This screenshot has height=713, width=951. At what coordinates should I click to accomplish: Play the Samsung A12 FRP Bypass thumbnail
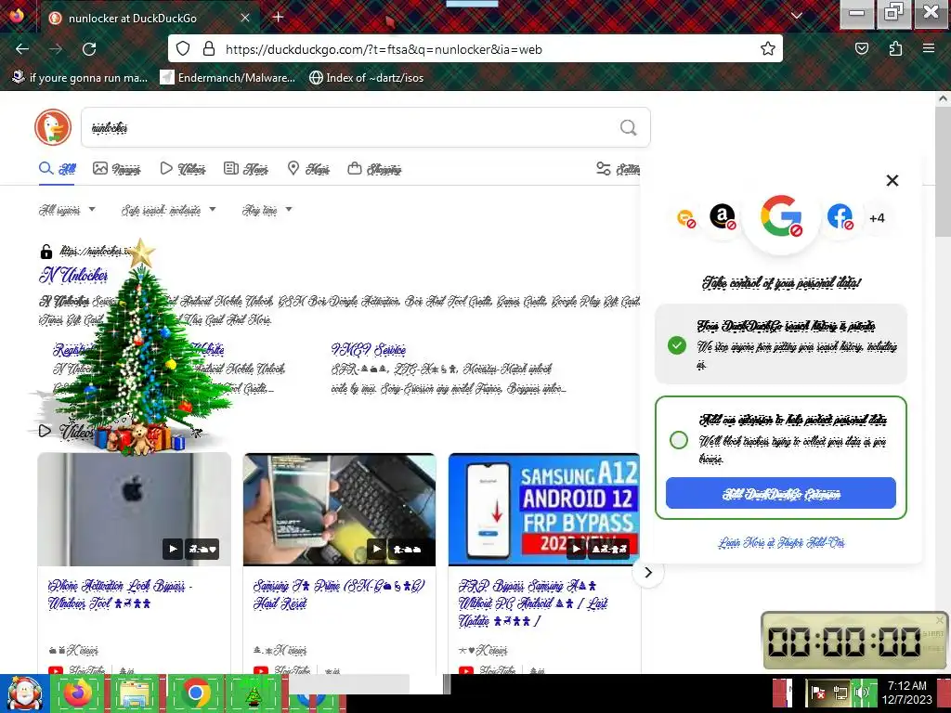(544, 510)
